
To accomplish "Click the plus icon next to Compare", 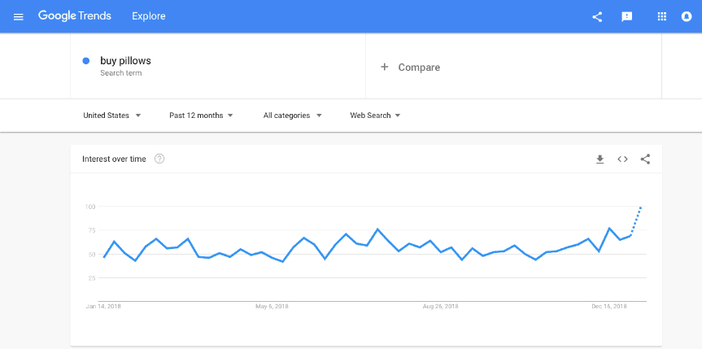I will (384, 67).
